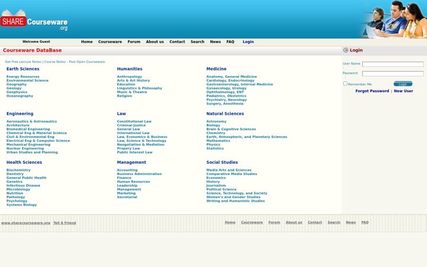Screen dimensions: 427x267
Task: Open Environmental Science courses
Action: (x=27, y=80)
